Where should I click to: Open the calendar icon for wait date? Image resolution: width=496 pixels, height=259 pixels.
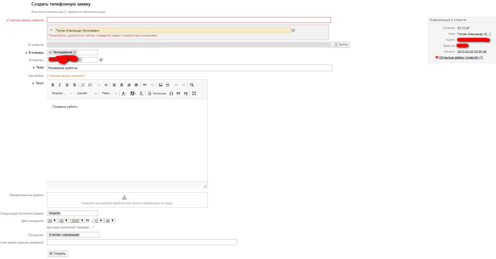tap(87, 221)
